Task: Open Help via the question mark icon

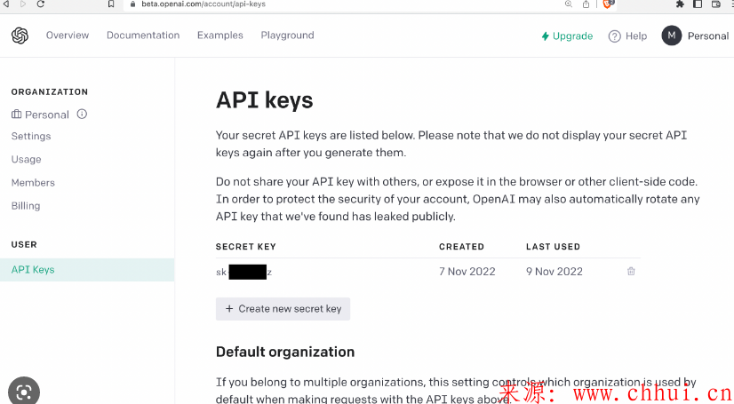Action: (x=614, y=36)
